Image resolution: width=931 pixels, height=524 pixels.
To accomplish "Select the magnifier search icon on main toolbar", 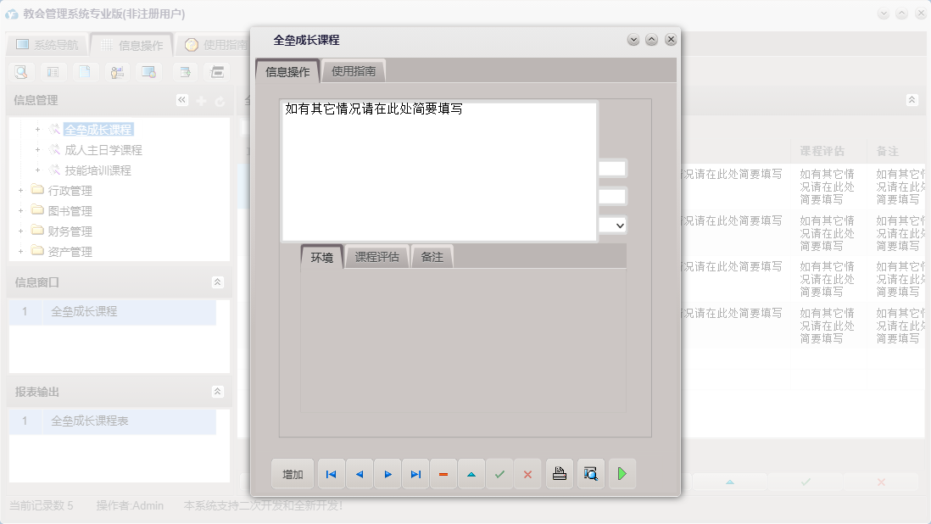I will click(20, 72).
